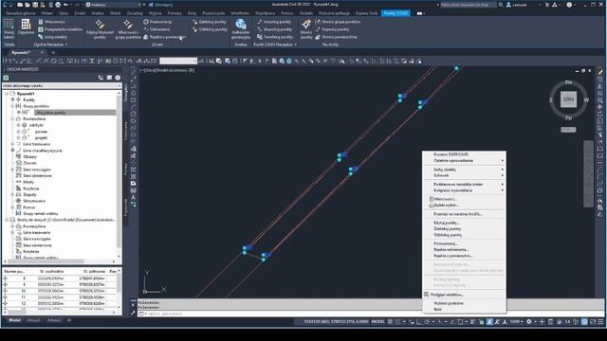This screenshot has height=341, width=607.
Task: Open Wlasciwosci grupy punktow ribbon icon
Action: pyautogui.click(x=128, y=28)
